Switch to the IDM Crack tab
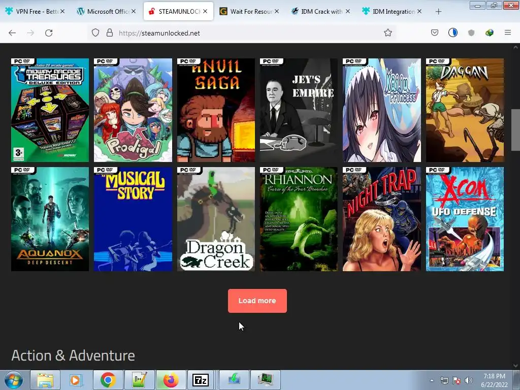This screenshot has height=390, width=520. click(321, 11)
